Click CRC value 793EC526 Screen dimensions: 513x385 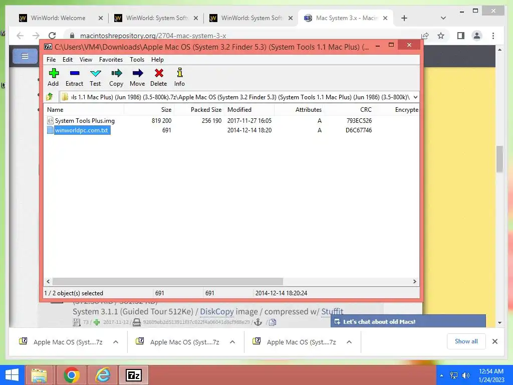click(359, 120)
